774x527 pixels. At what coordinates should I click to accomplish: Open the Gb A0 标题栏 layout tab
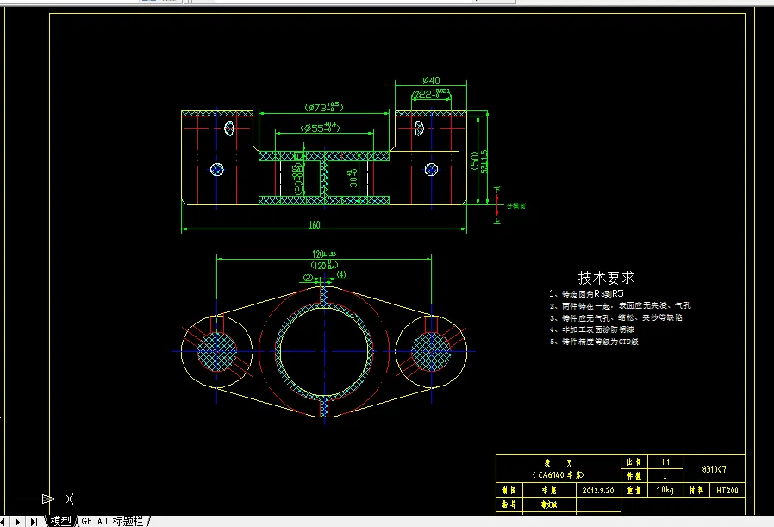click(113, 521)
